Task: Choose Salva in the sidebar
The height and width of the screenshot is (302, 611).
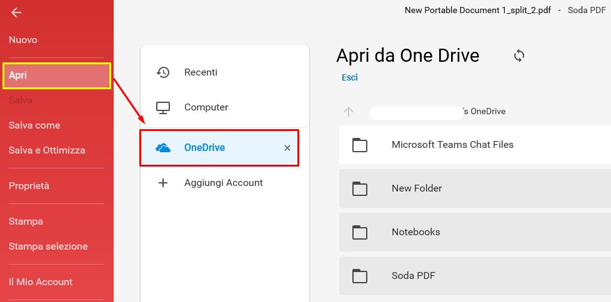Action: [x=21, y=100]
